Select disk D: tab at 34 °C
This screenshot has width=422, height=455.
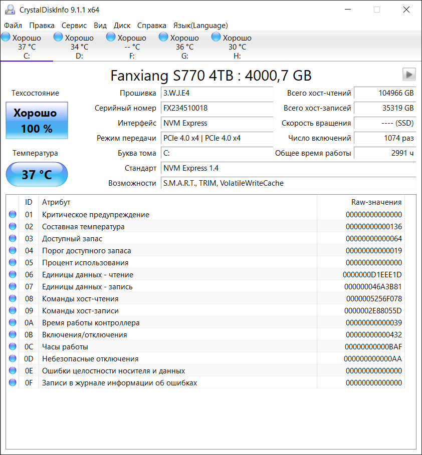pos(79,47)
